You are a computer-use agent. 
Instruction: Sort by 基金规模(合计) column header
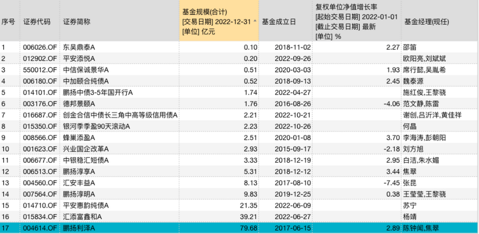219,21
